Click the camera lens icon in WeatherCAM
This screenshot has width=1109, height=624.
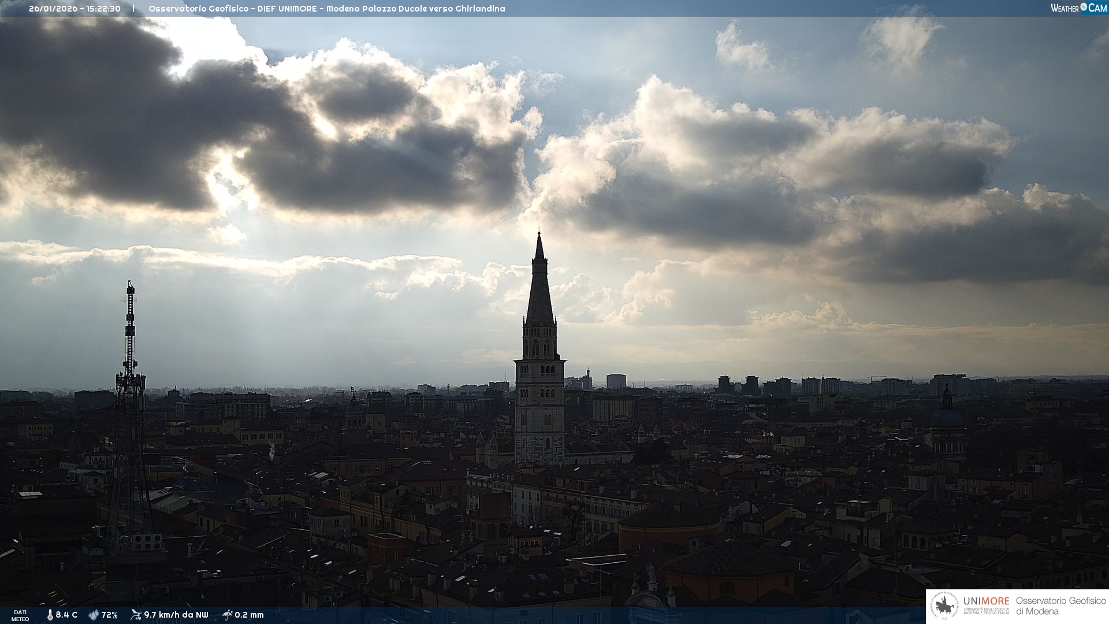coord(1084,7)
